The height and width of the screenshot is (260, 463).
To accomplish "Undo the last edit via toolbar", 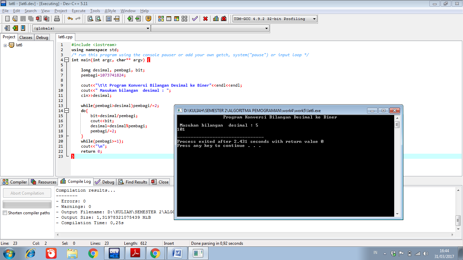I will click(70, 19).
